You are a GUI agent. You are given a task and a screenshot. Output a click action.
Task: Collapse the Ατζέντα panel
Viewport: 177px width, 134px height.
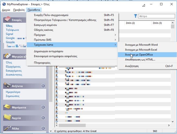(x=43, y=86)
